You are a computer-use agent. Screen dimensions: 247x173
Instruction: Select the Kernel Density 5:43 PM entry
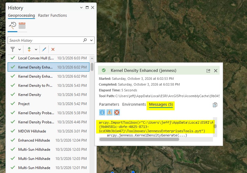tap(49, 95)
